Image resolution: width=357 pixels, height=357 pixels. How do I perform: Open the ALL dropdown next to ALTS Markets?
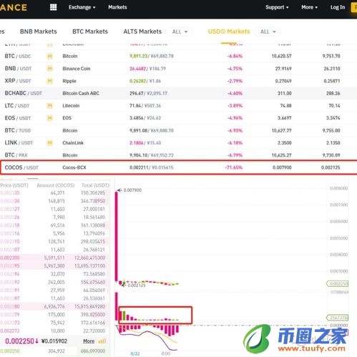click(180, 31)
